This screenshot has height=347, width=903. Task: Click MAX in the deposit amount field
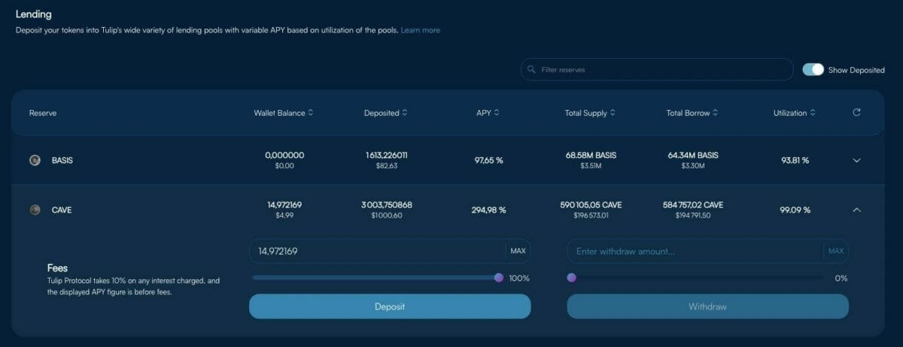(x=518, y=251)
